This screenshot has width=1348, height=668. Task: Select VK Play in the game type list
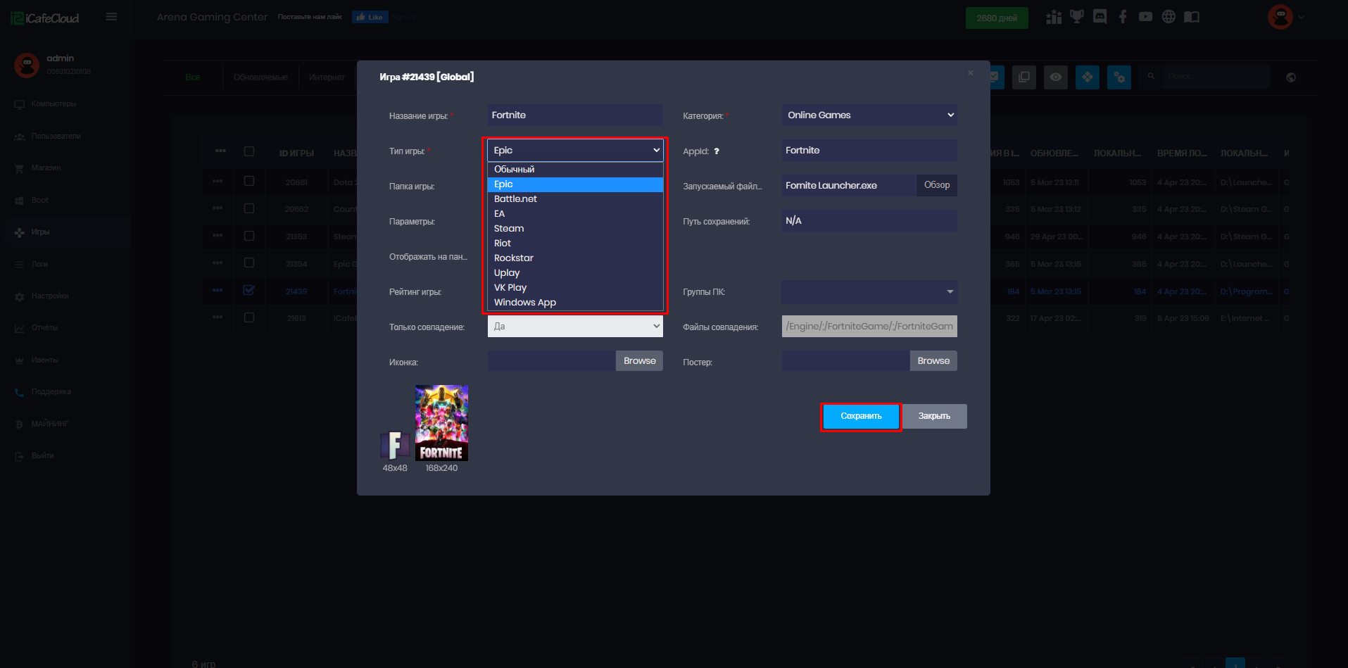(575, 288)
